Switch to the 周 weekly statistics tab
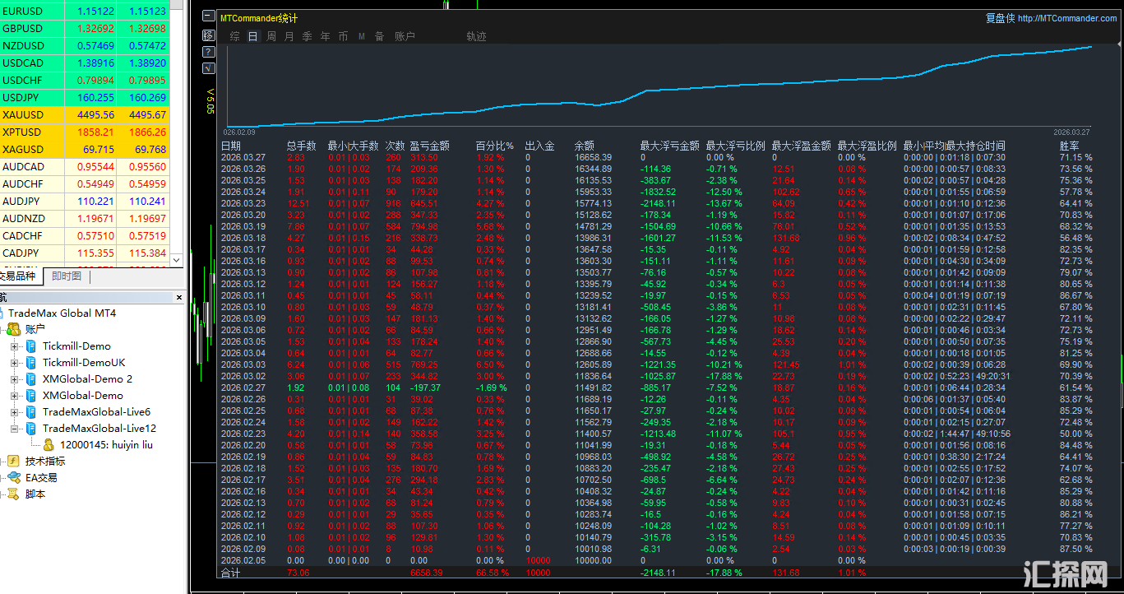 coord(271,36)
